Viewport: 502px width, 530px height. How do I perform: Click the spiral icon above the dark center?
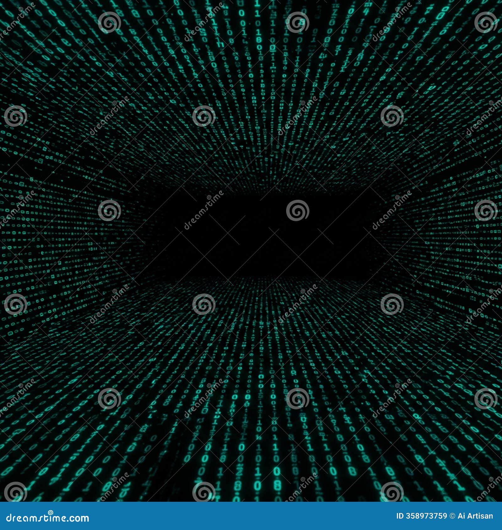[203, 118]
